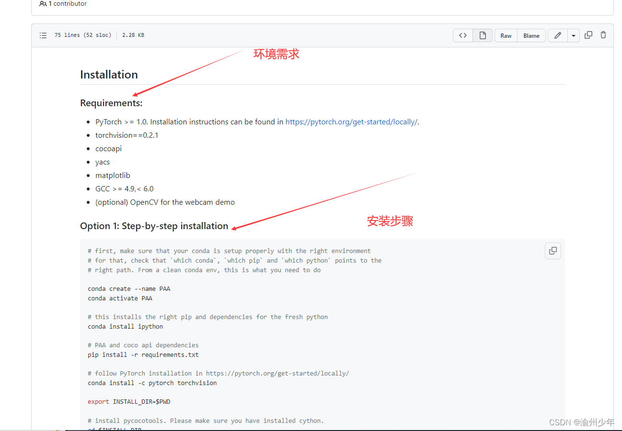The image size is (622, 431).
Task: Open the edit options dropdown arrow
Action: (x=574, y=35)
